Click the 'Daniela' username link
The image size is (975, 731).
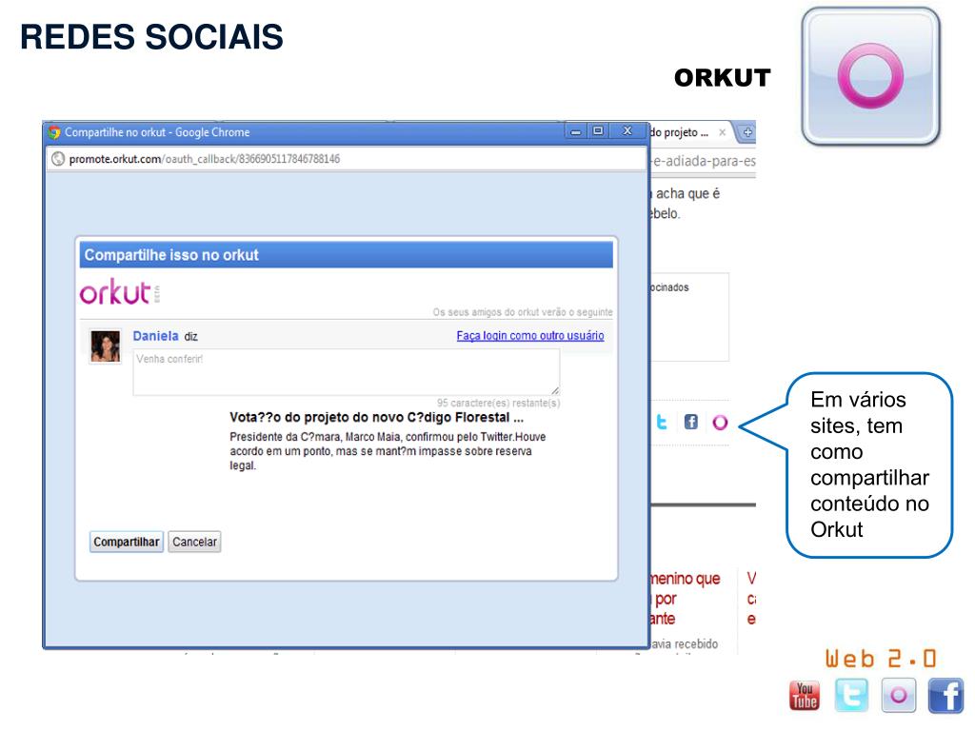[155, 336]
